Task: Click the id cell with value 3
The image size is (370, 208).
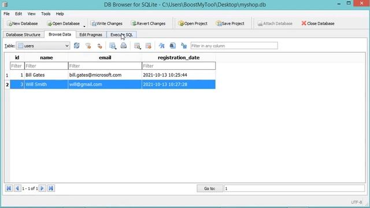Action: tap(17, 84)
